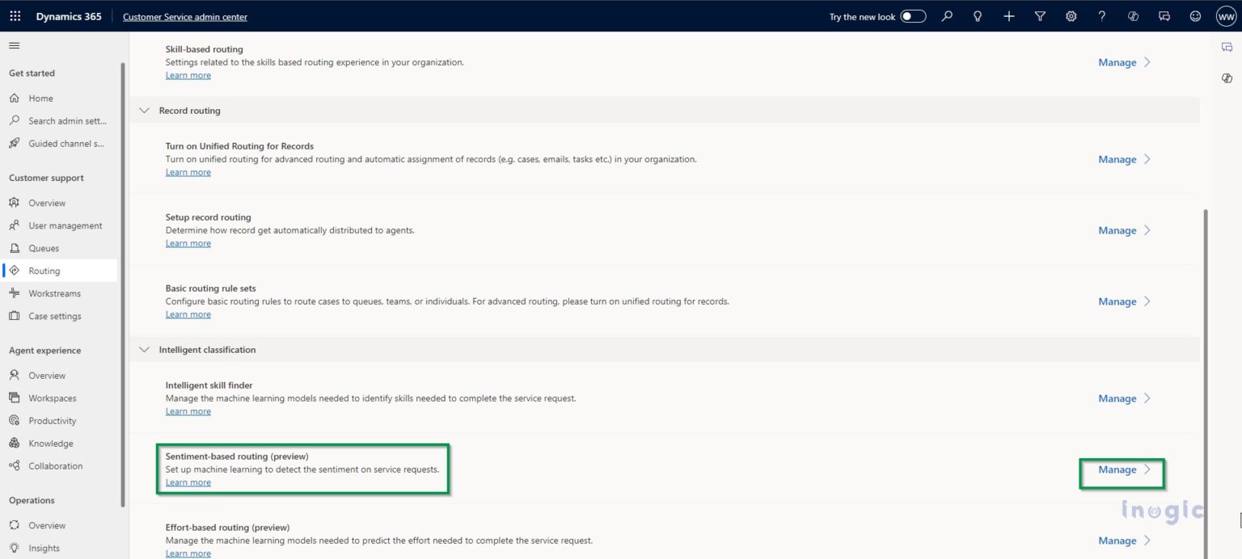Open Customer Service admin center menu item
This screenshot has height=559, width=1242.
coord(184,16)
